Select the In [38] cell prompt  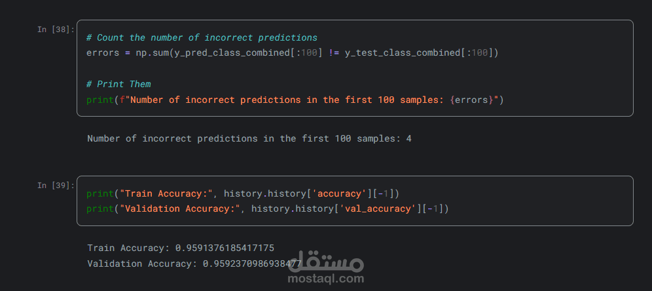56,29
